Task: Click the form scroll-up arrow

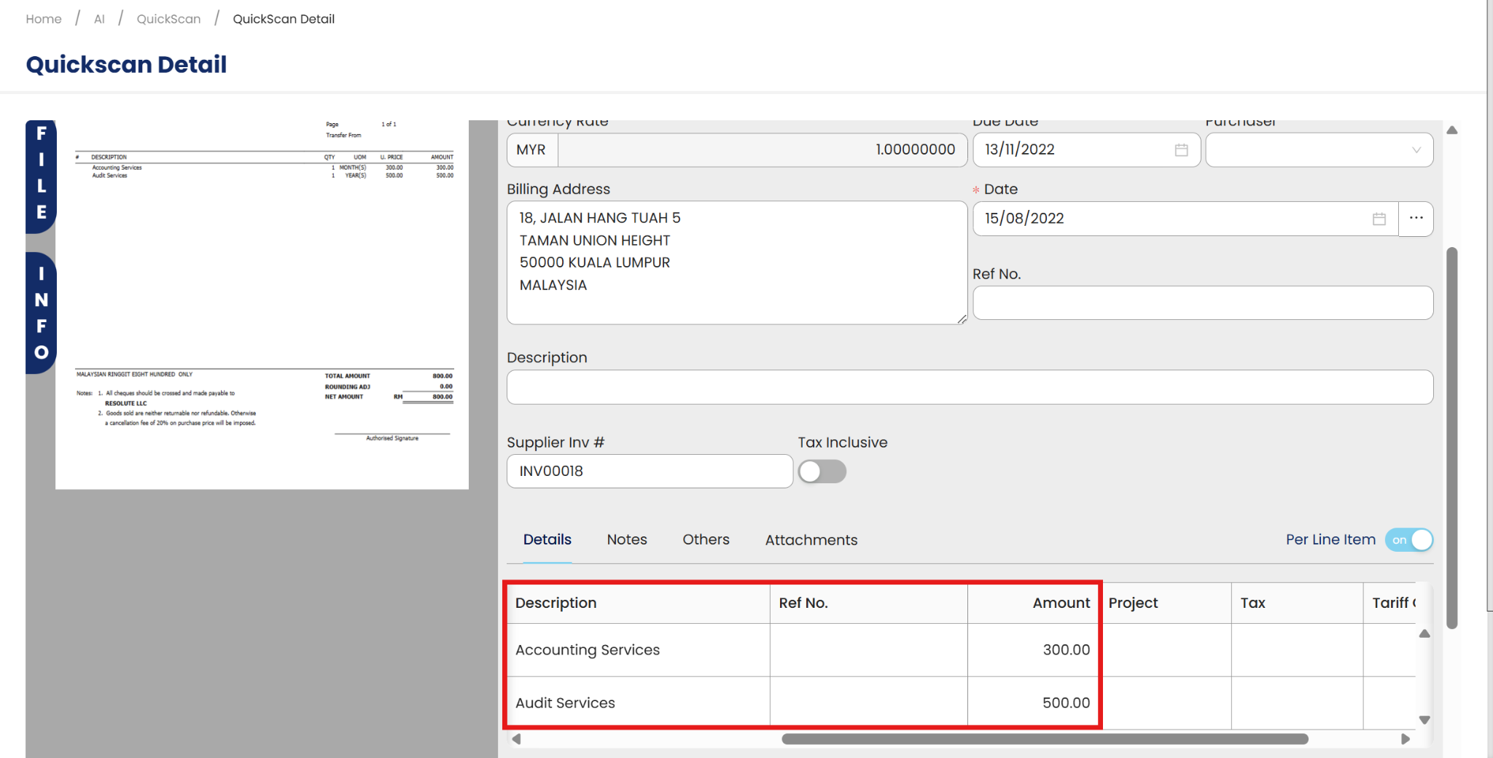Action: [1451, 130]
